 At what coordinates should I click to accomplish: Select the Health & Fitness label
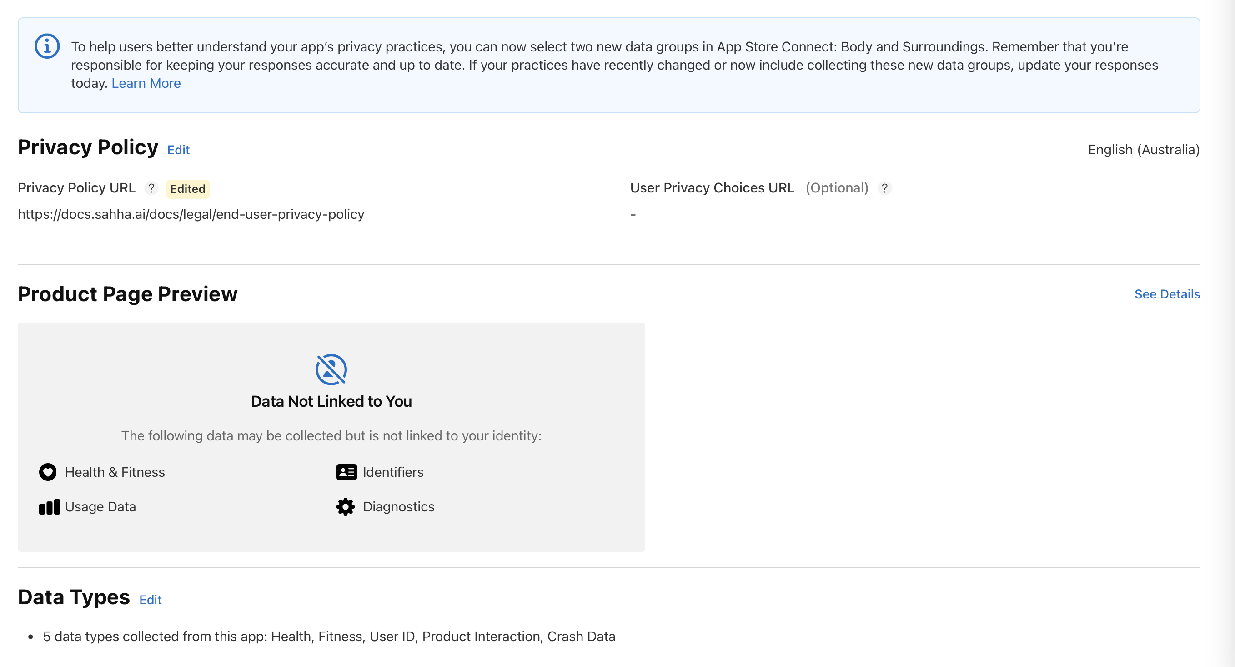[x=115, y=472]
